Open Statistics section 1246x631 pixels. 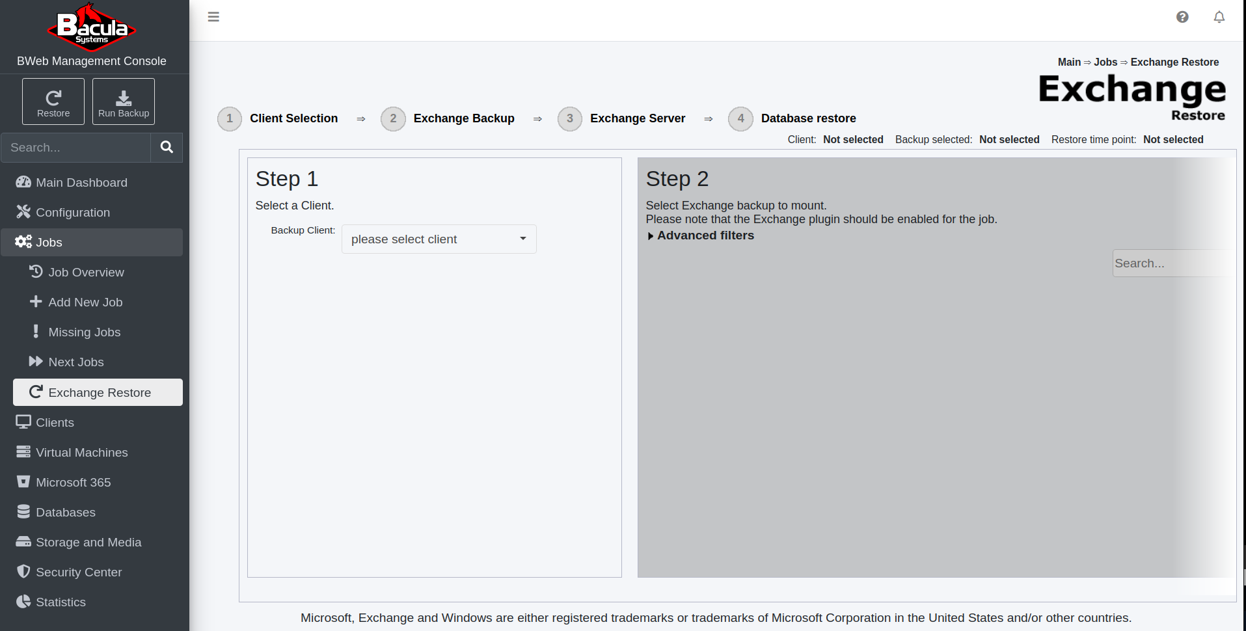click(x=92, y=602)
